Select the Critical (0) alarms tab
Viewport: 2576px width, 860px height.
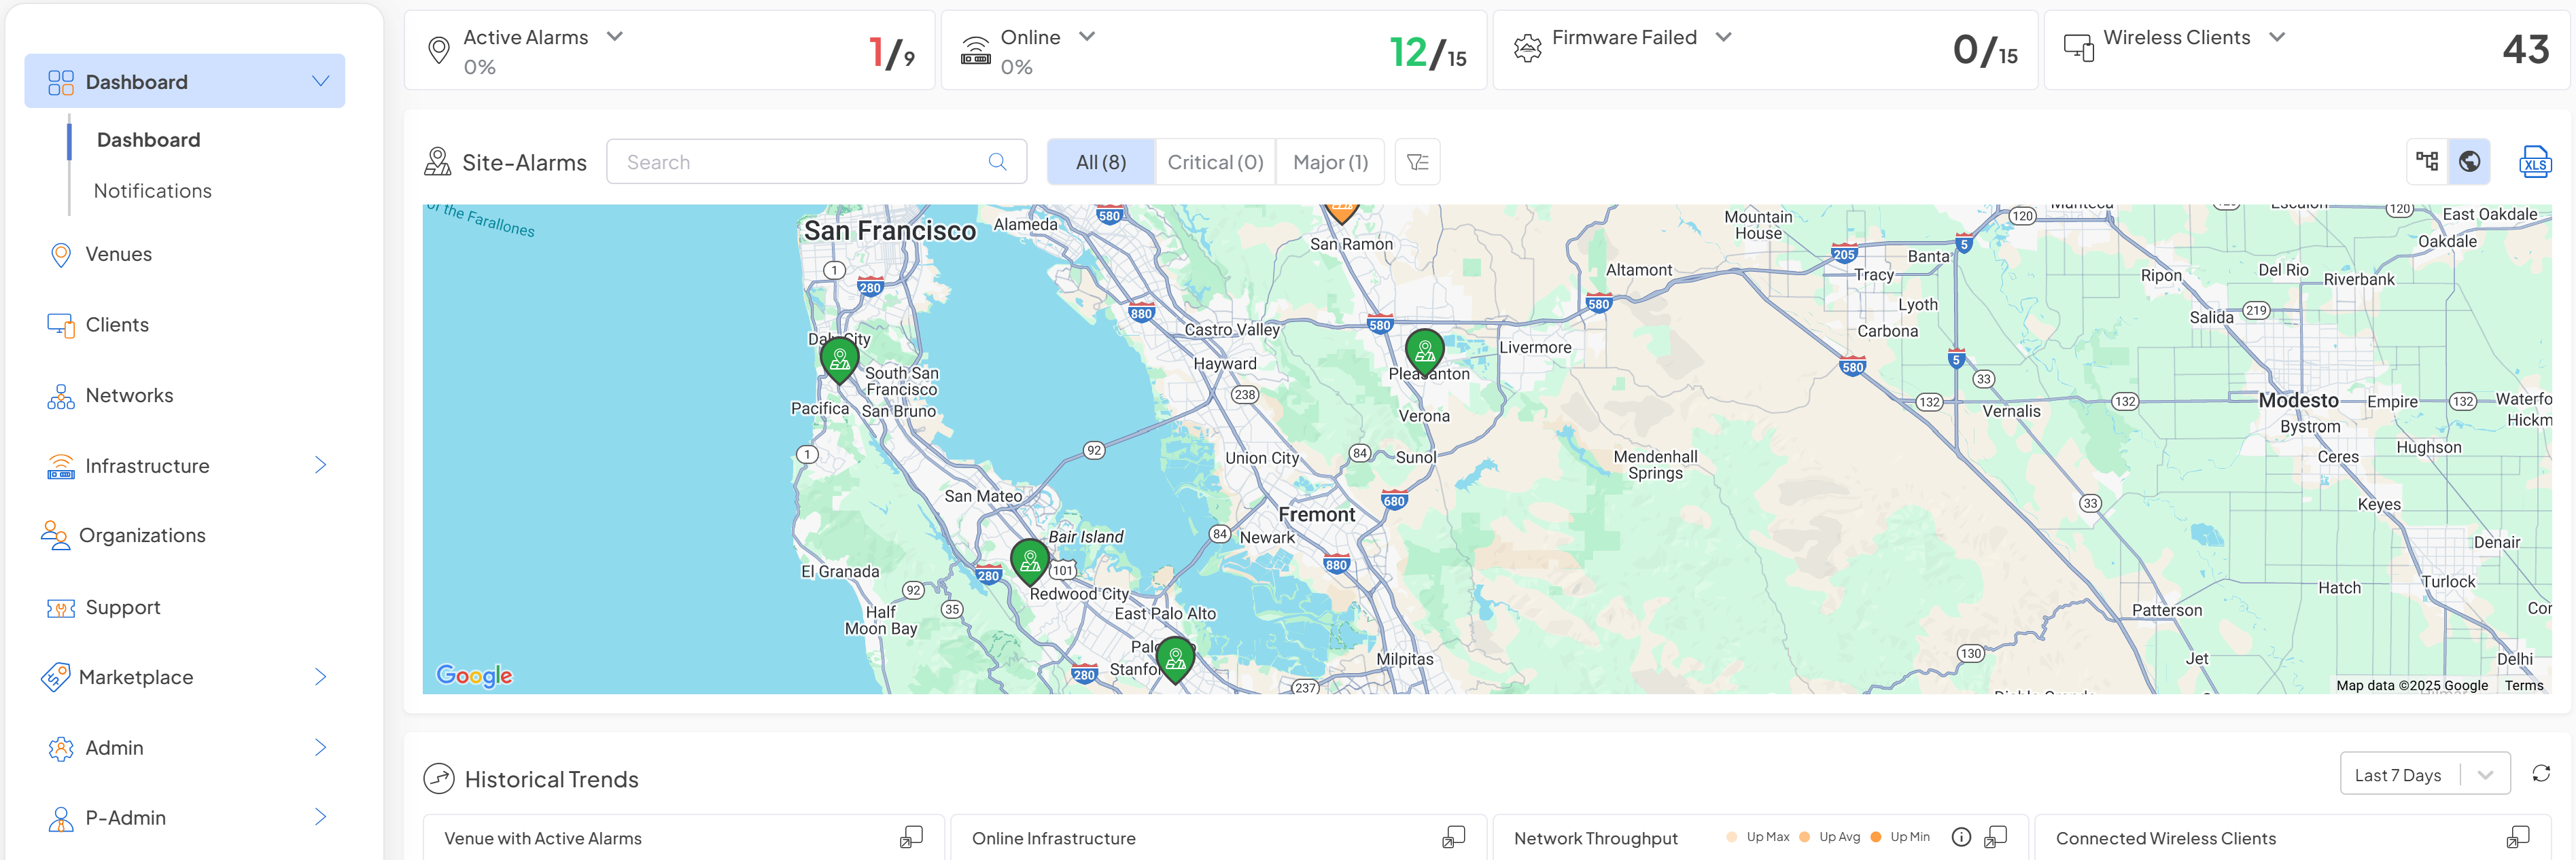1215,162
